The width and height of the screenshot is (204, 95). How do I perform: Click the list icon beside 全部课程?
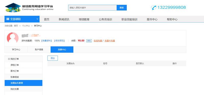click(8, 19)
